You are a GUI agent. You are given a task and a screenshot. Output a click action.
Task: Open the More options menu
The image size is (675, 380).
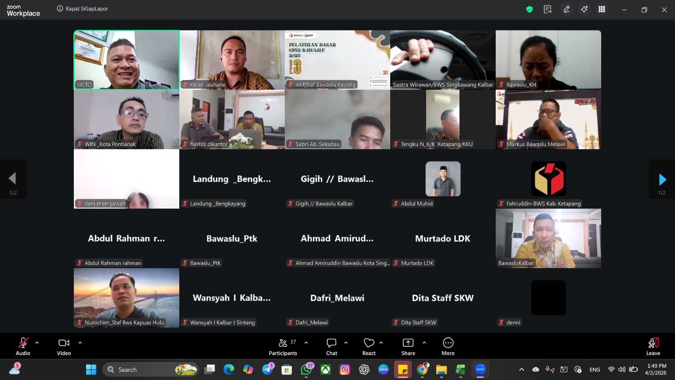point(448,346)
